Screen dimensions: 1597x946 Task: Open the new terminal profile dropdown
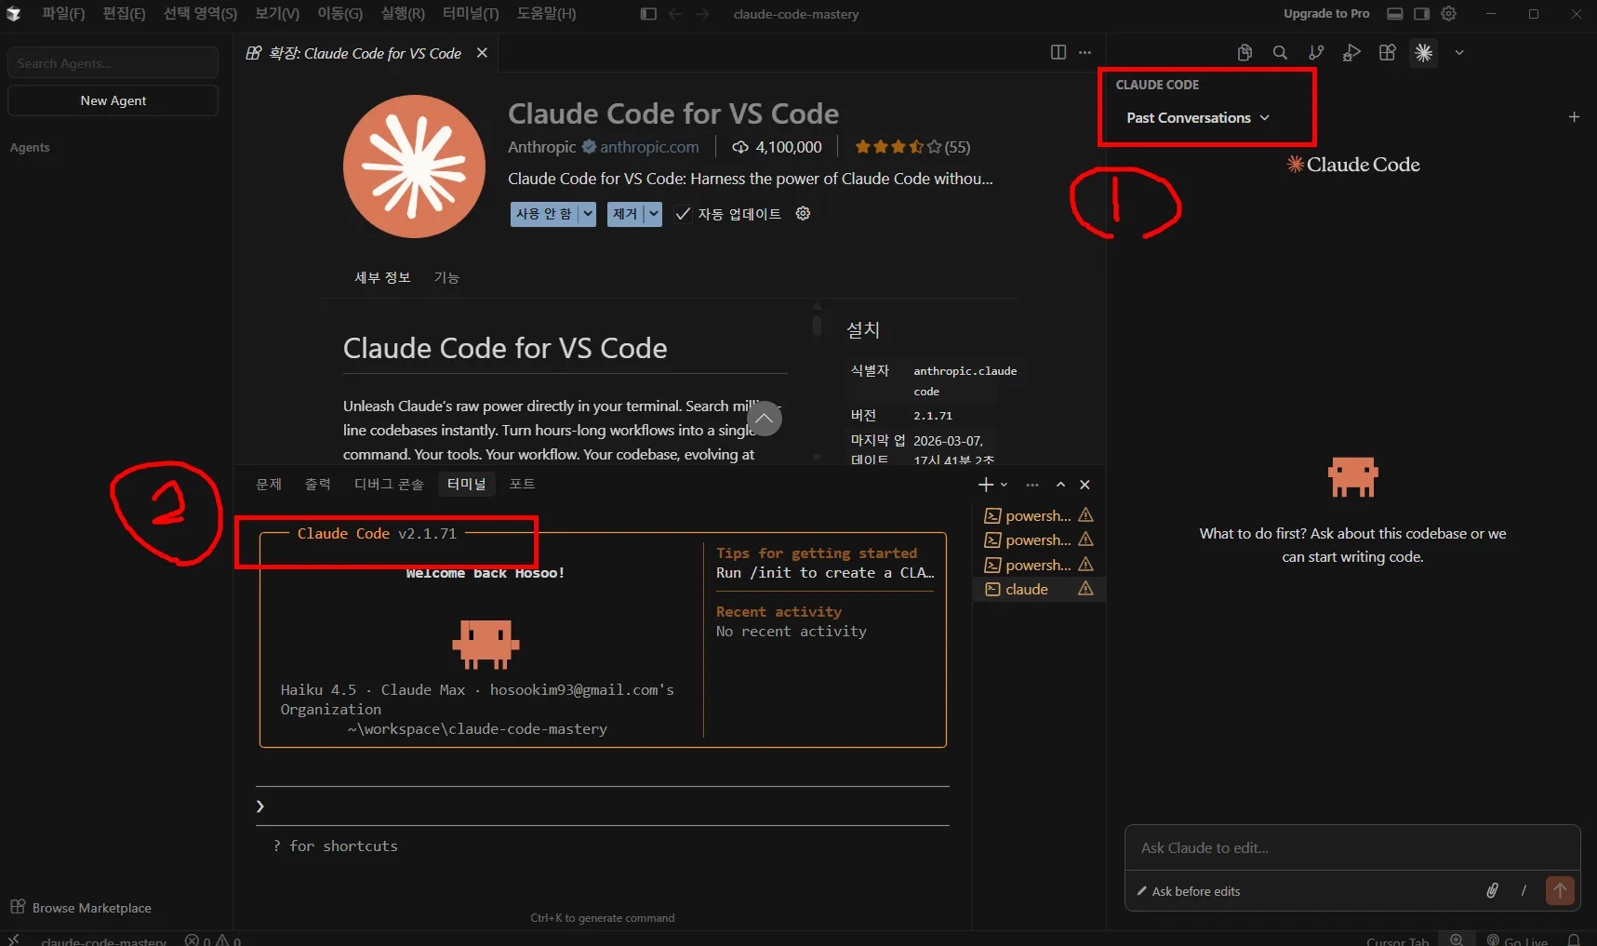[x=1005, y=485]
